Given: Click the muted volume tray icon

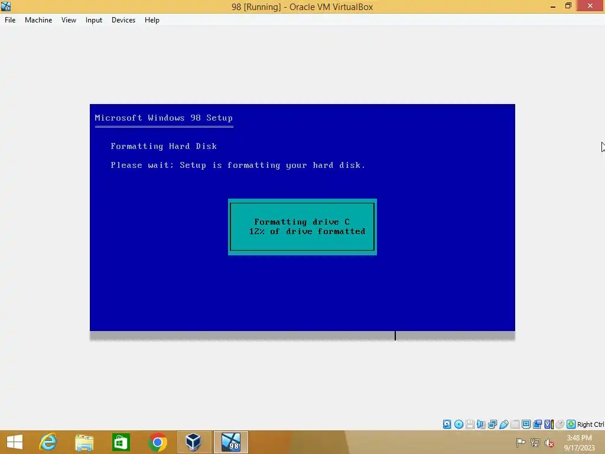Looking at the screenshot, I should [x=549, y=443].
